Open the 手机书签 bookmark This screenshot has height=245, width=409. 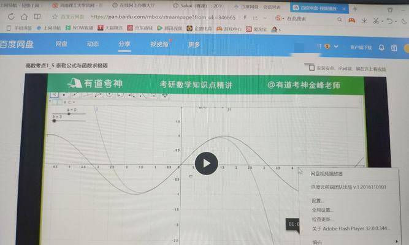point(19,28)
